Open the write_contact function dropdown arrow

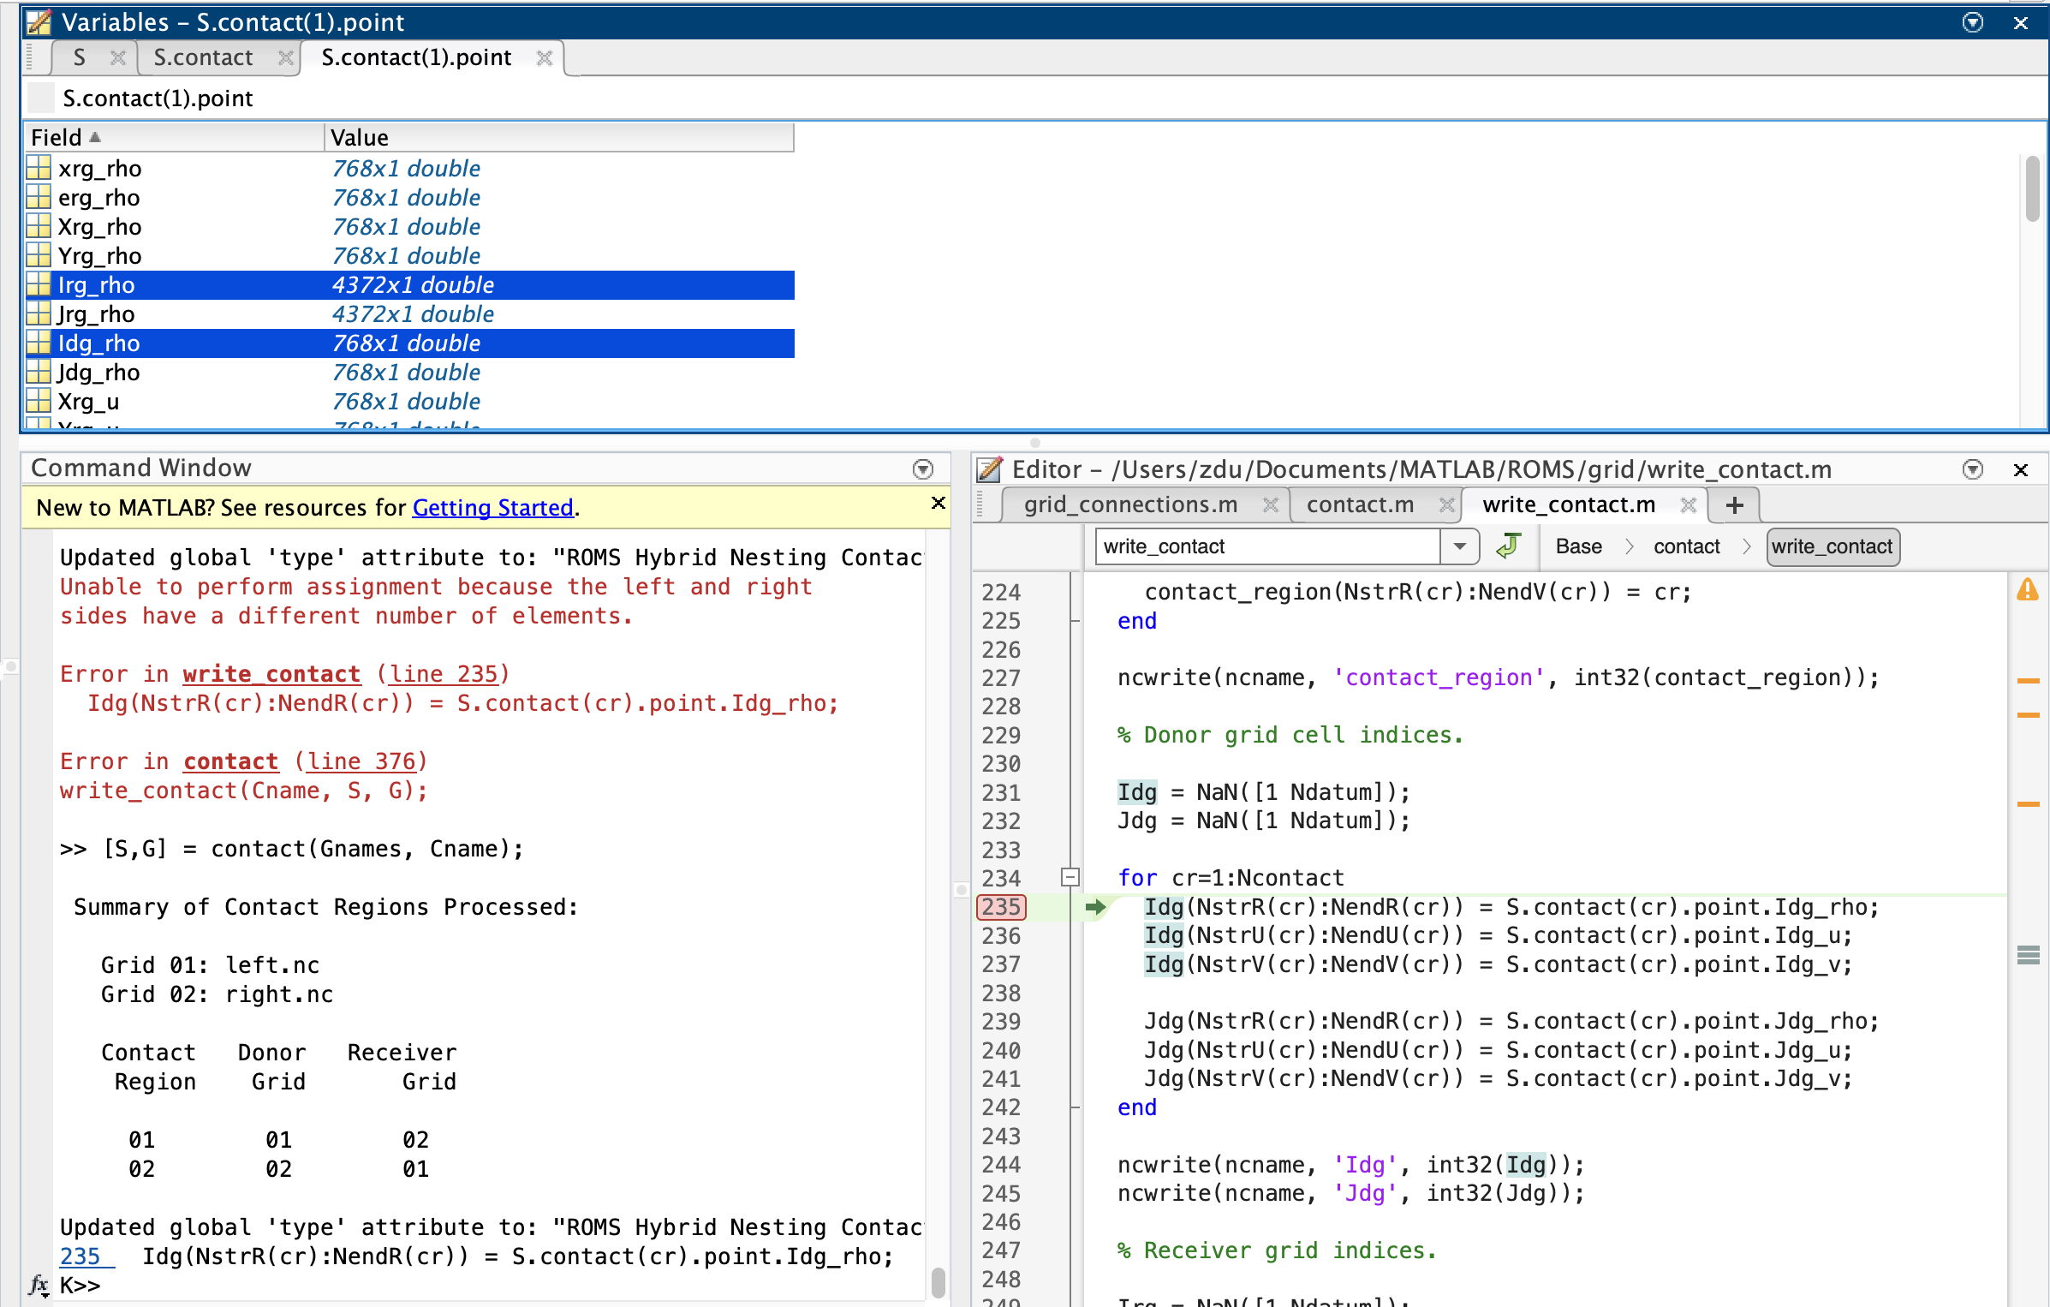(x=1460, y=546)
